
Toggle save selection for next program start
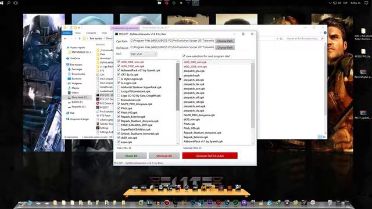pos(184,56)
